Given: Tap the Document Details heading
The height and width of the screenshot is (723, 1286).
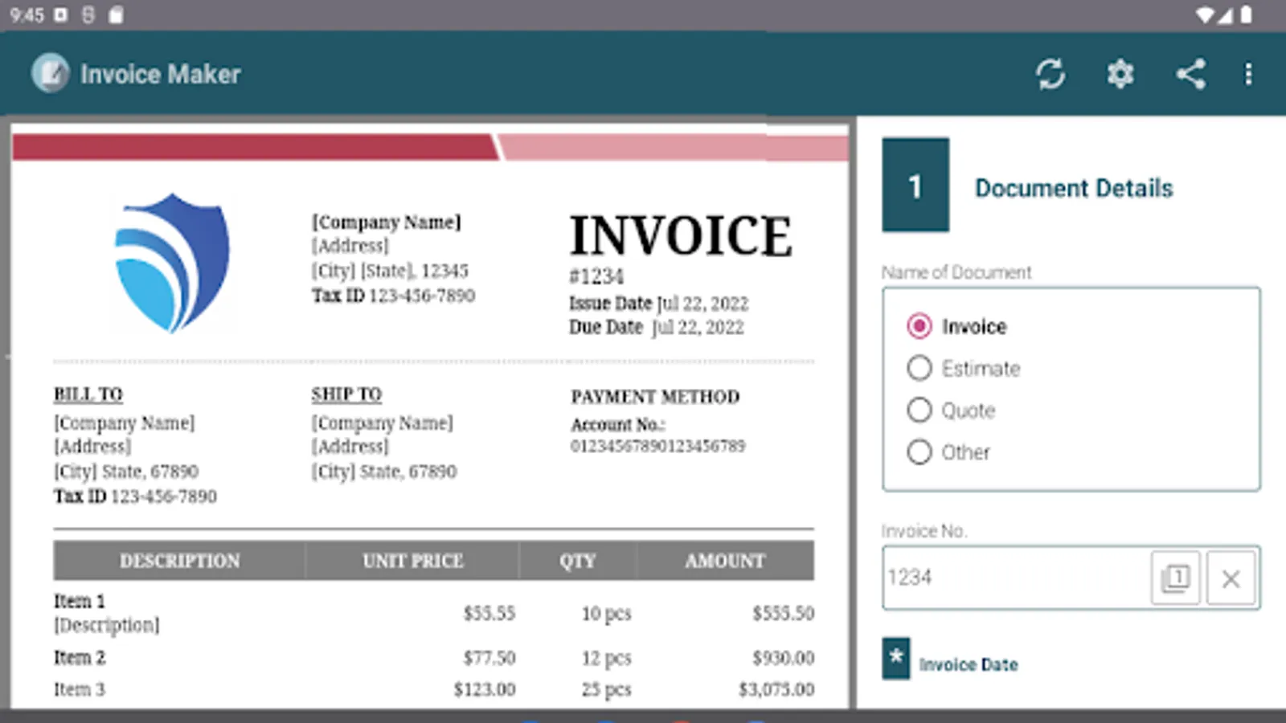Looking at the screenshot, I should pyautogui.click(x=1074, y=188).
